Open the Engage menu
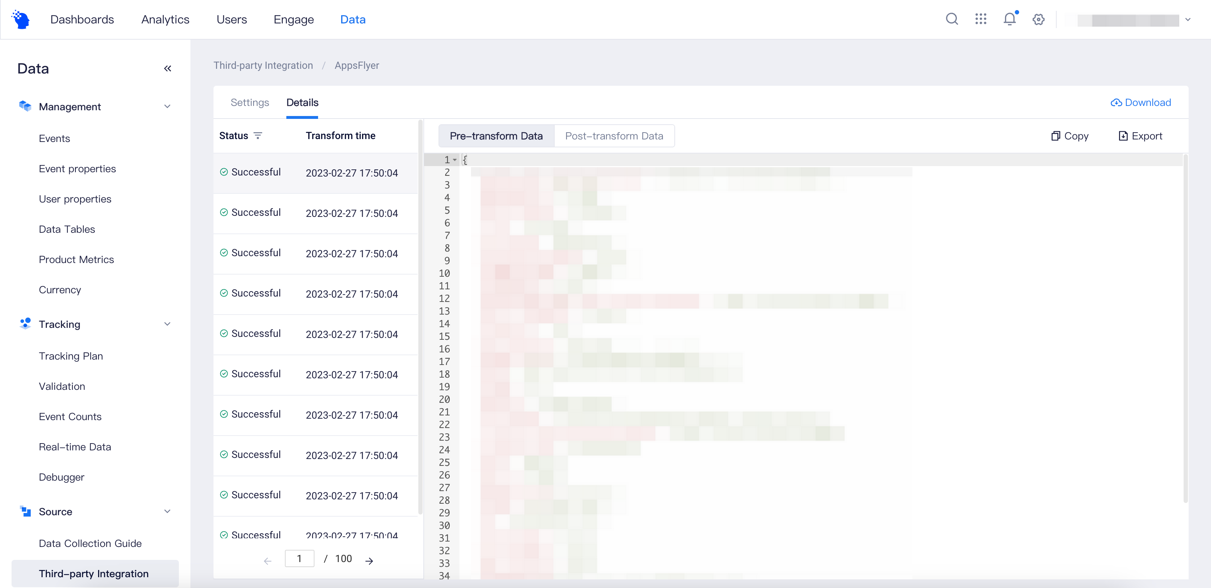This screenshot has width=1211, height=588. (293, 19)
